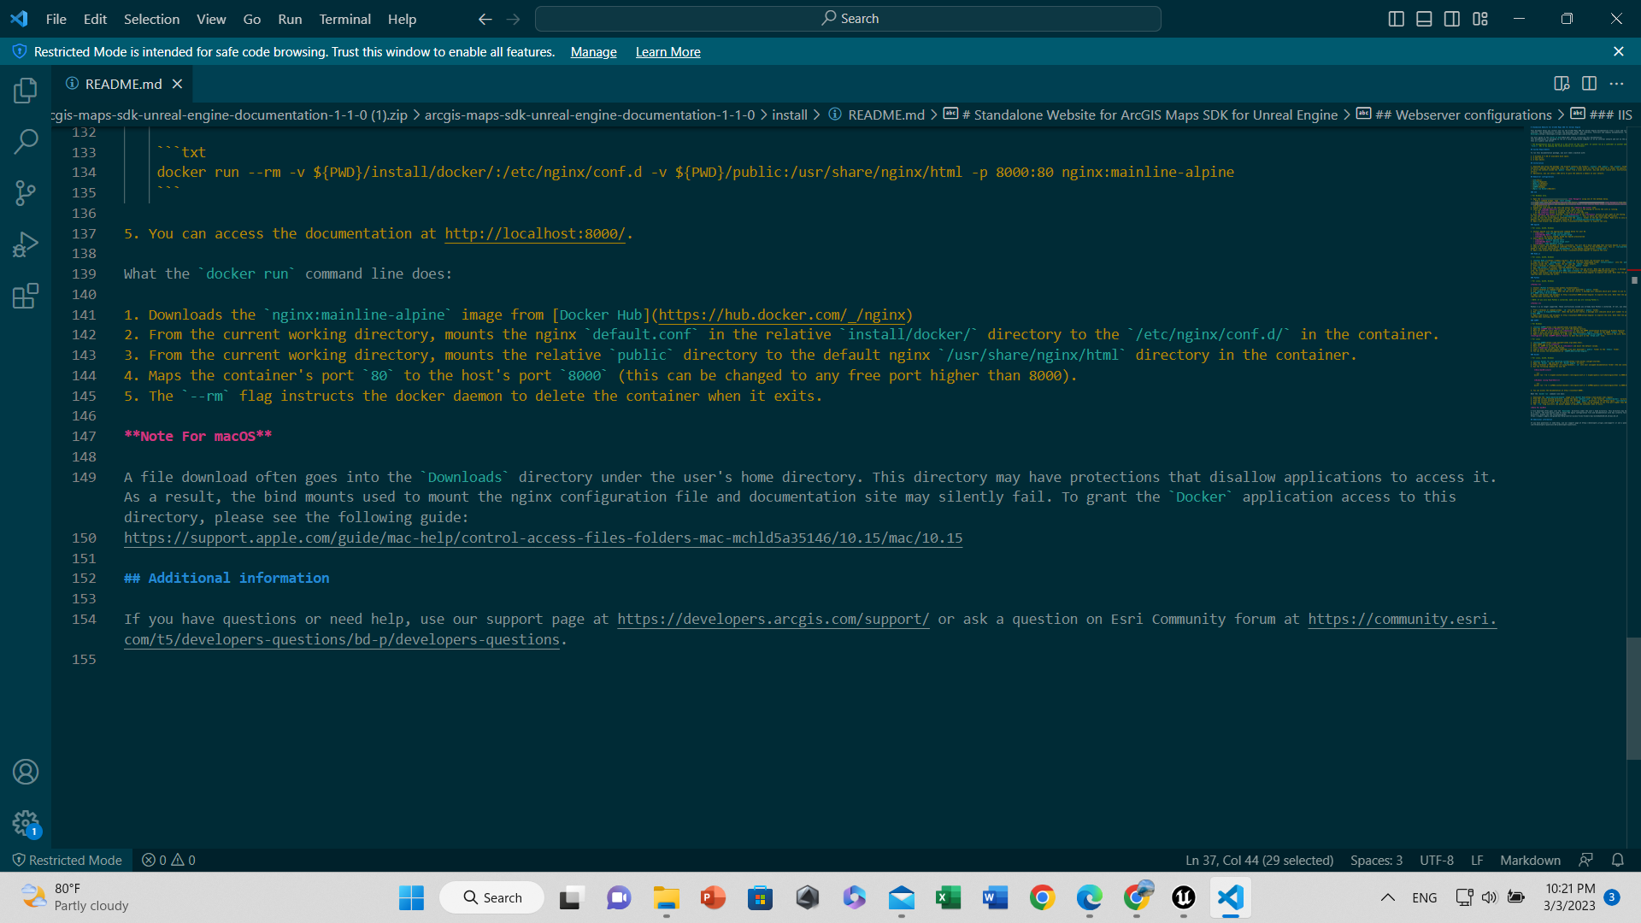Toggle Primary Side Bar layout button

click(x=1396, y=19)
